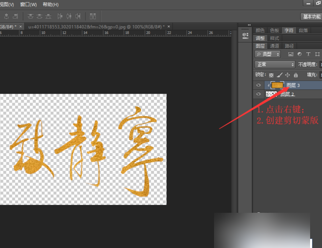Open the 正常 blend mode dropdown
Viewport: 322px width, 248px height.
[x=275, y=64]
